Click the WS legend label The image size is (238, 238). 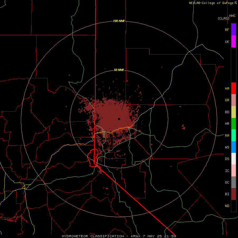pyautogui.click(x=227, y=147)
